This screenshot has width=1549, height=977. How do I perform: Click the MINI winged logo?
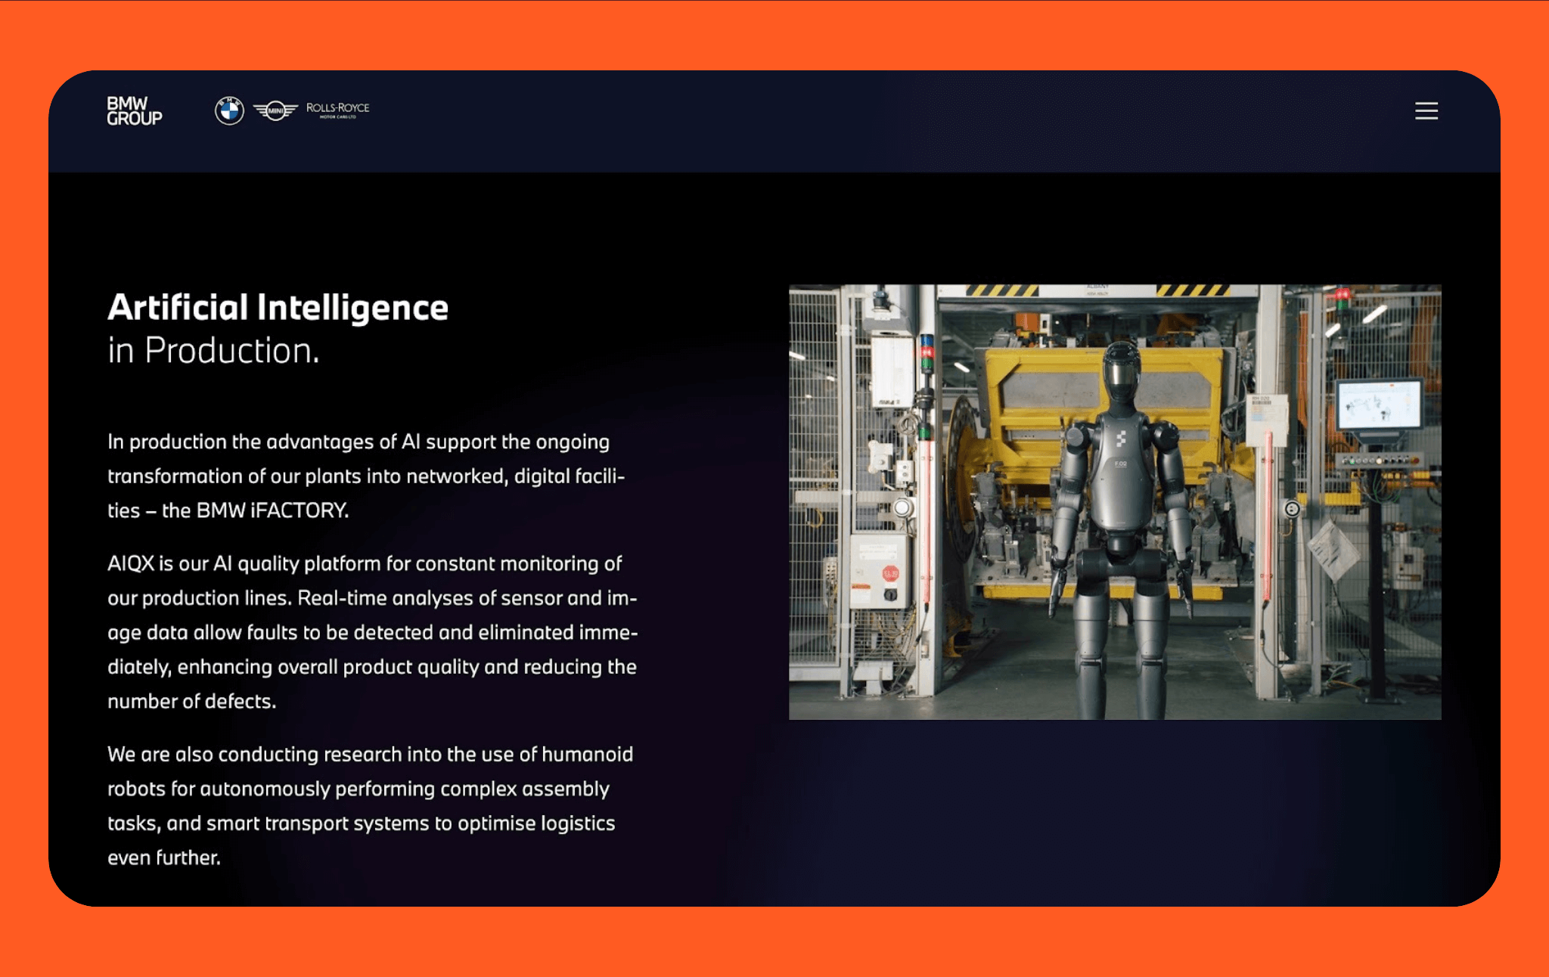tap(275, 111)
